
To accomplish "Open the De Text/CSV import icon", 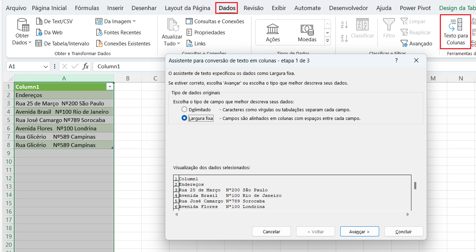I will pyautogui.click(x=39, y=21).
